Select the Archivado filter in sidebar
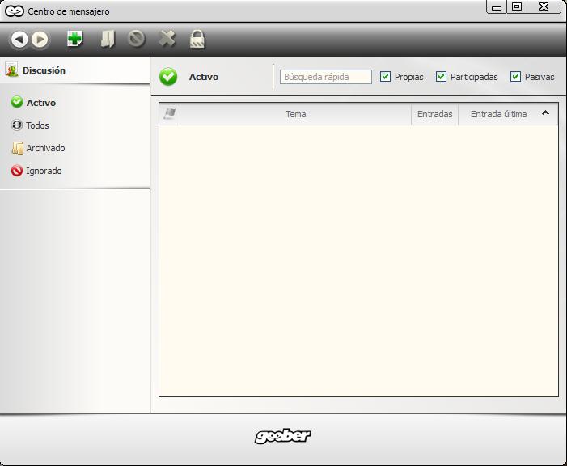 point(38,148)
